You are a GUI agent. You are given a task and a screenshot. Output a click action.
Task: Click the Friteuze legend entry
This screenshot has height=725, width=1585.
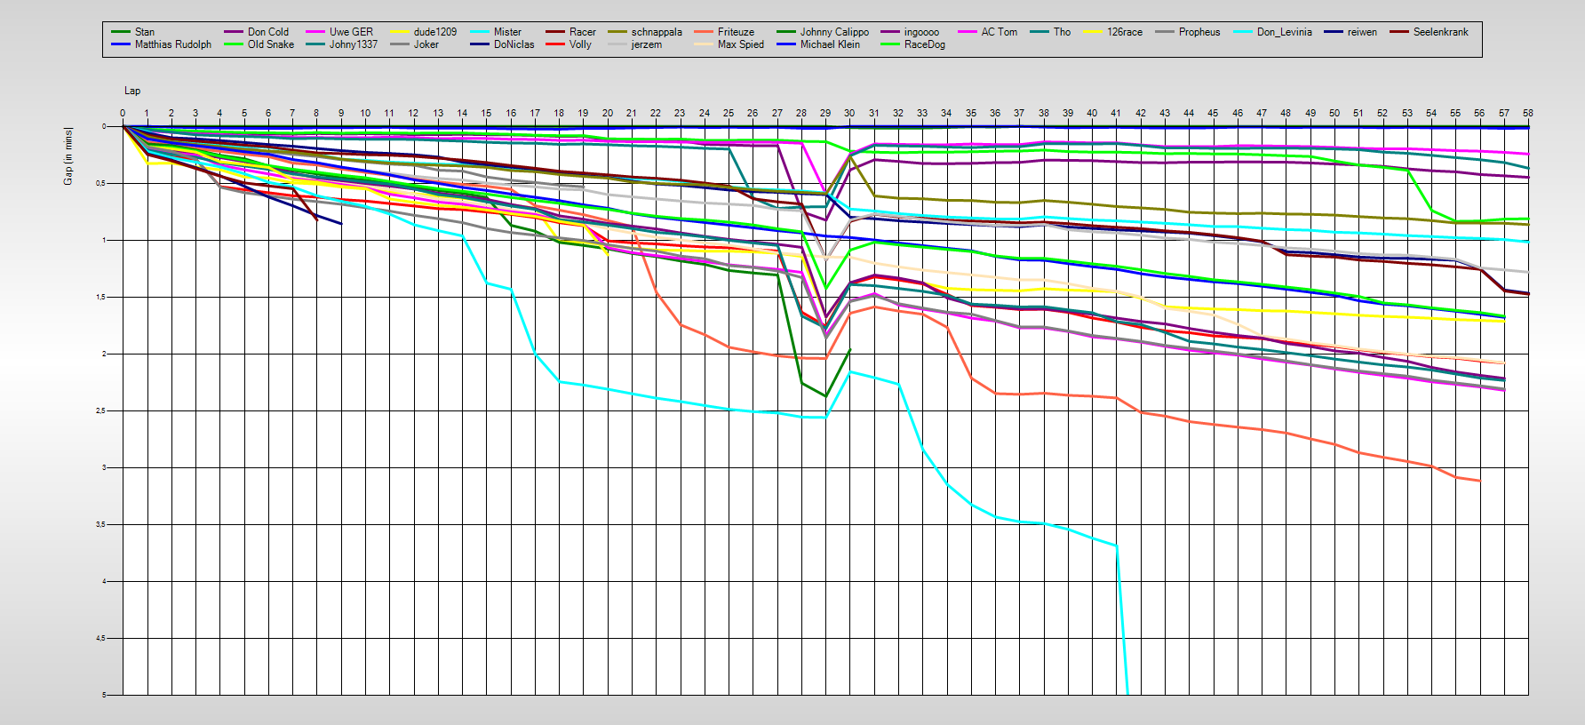tap(736, 32)
